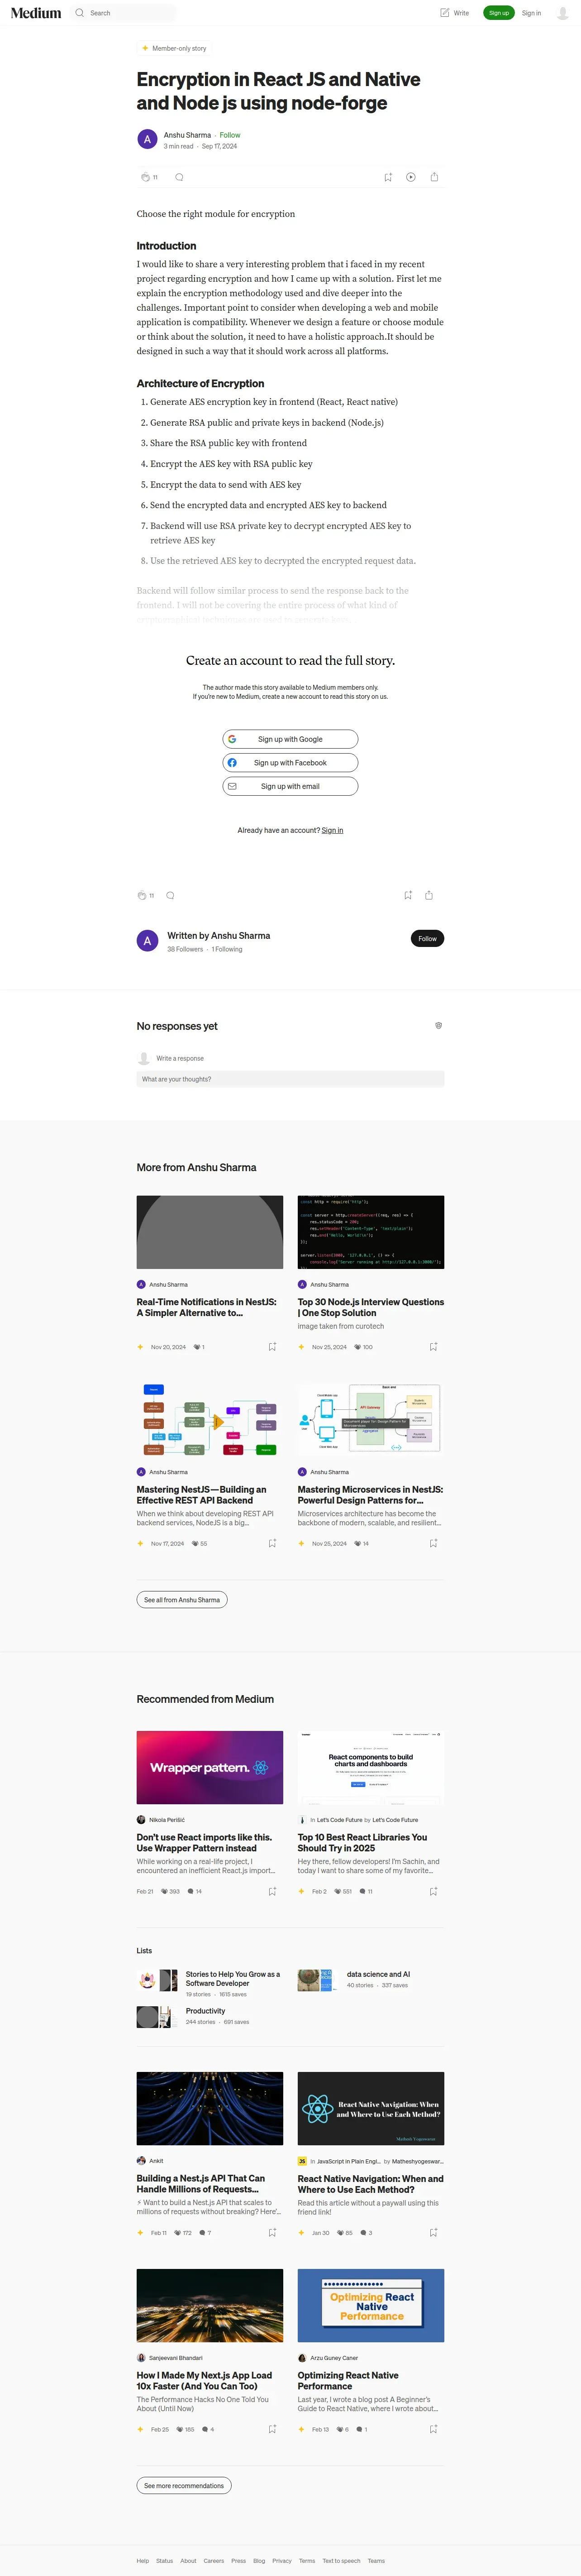Bookmark the Mastering Microservices in NestJS card
Screen dimensions: 581x2576
(433, 1543)
